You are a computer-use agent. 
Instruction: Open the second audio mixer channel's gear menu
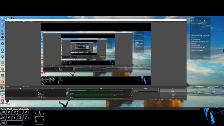point(131,96)
